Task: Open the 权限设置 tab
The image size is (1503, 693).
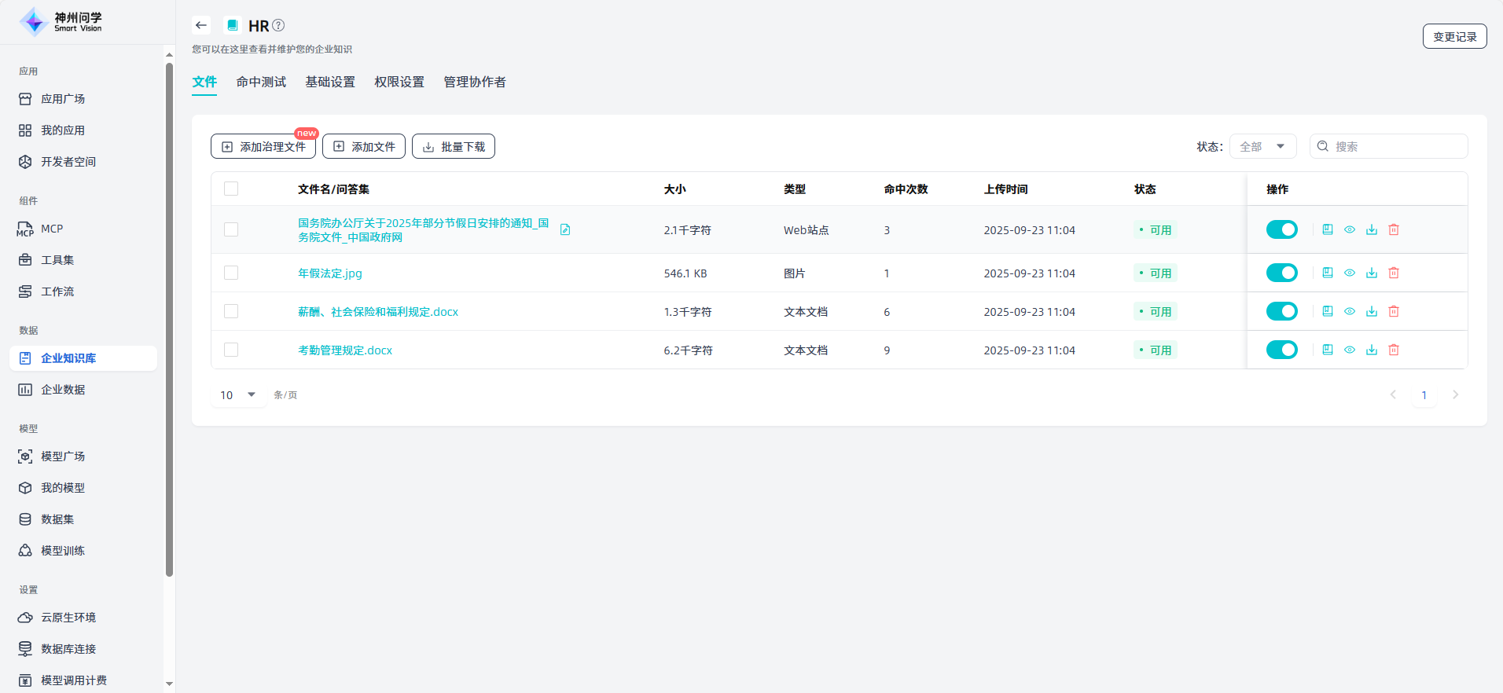Action: click(x=399, y=82)
